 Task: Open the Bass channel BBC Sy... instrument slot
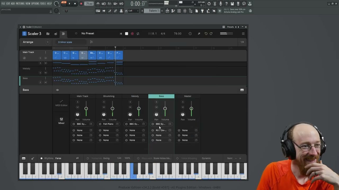click(161, 124)
